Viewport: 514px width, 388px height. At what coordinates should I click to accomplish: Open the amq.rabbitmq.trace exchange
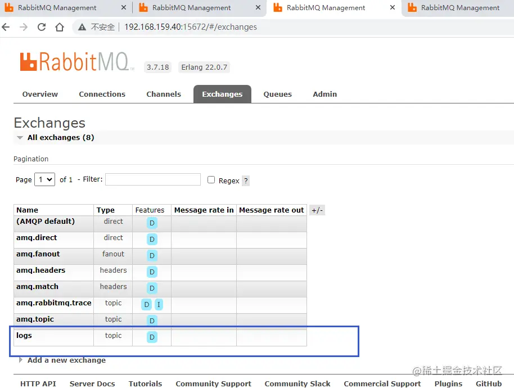pyautogui.click(x=54, y=303)
